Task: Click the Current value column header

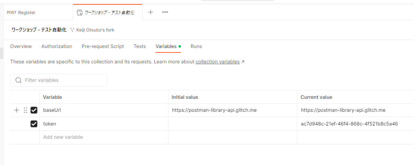Action: [x=356, y=97]
